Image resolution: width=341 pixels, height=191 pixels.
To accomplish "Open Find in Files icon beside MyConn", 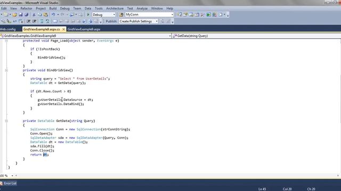I will click(121, 15).
